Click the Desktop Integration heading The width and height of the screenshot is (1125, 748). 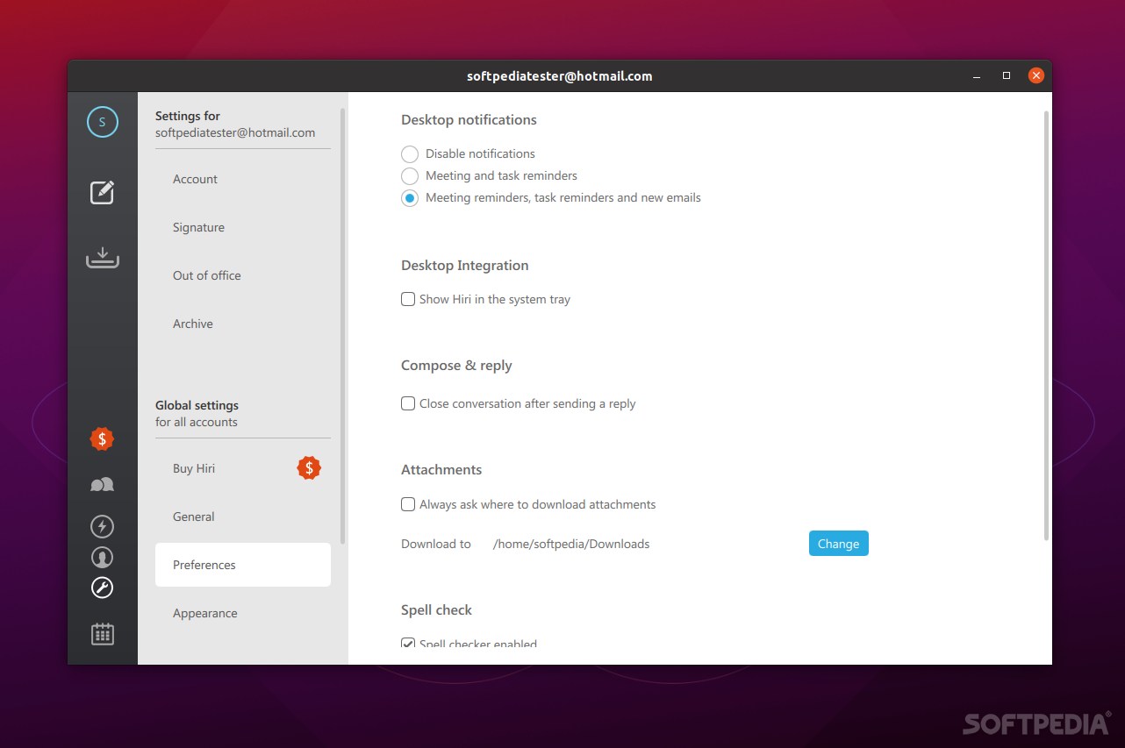(465, 266)
